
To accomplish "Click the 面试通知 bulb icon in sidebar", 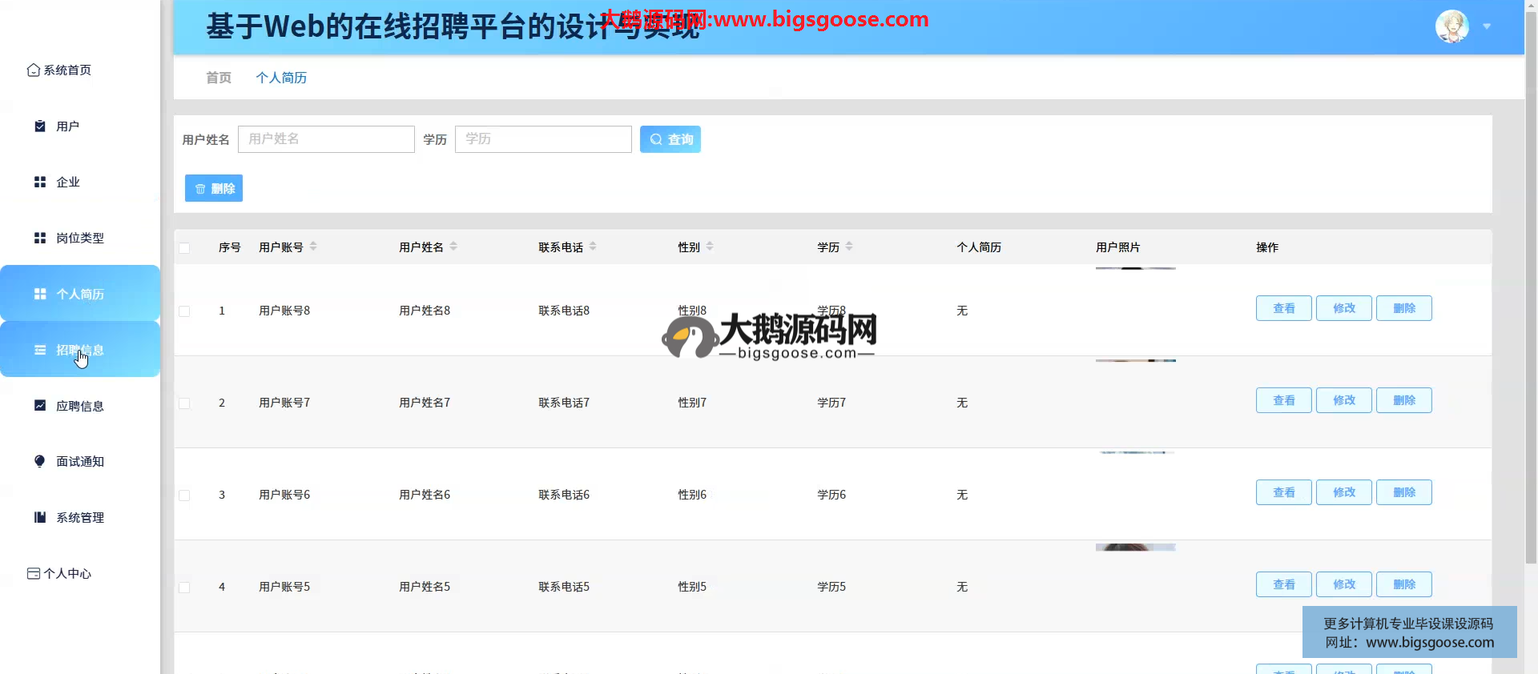I will pos(40,461).
